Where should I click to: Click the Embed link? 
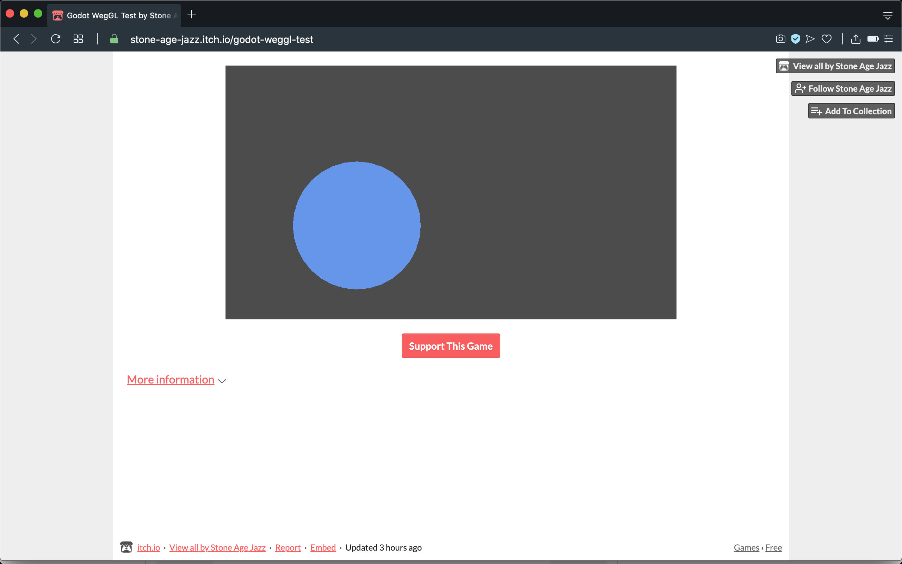point(323,547)
